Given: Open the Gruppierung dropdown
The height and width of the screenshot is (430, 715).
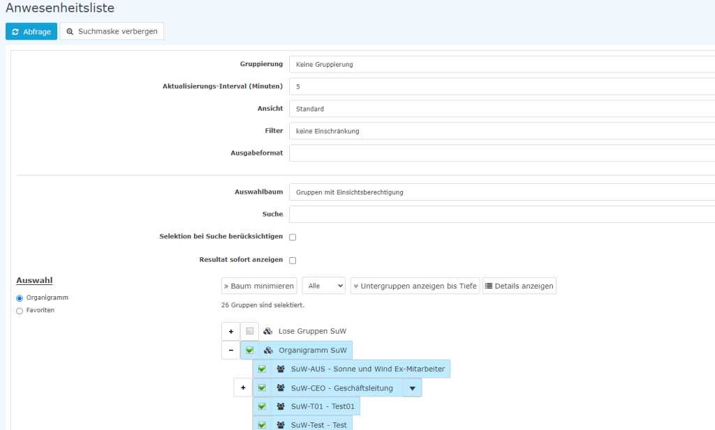Looking at the screenshot, I should coord(502,64).
